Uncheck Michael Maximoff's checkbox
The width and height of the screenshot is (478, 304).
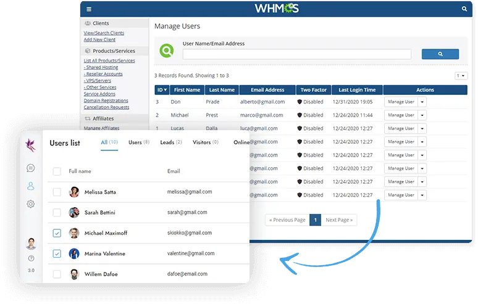tap(57, 233)
